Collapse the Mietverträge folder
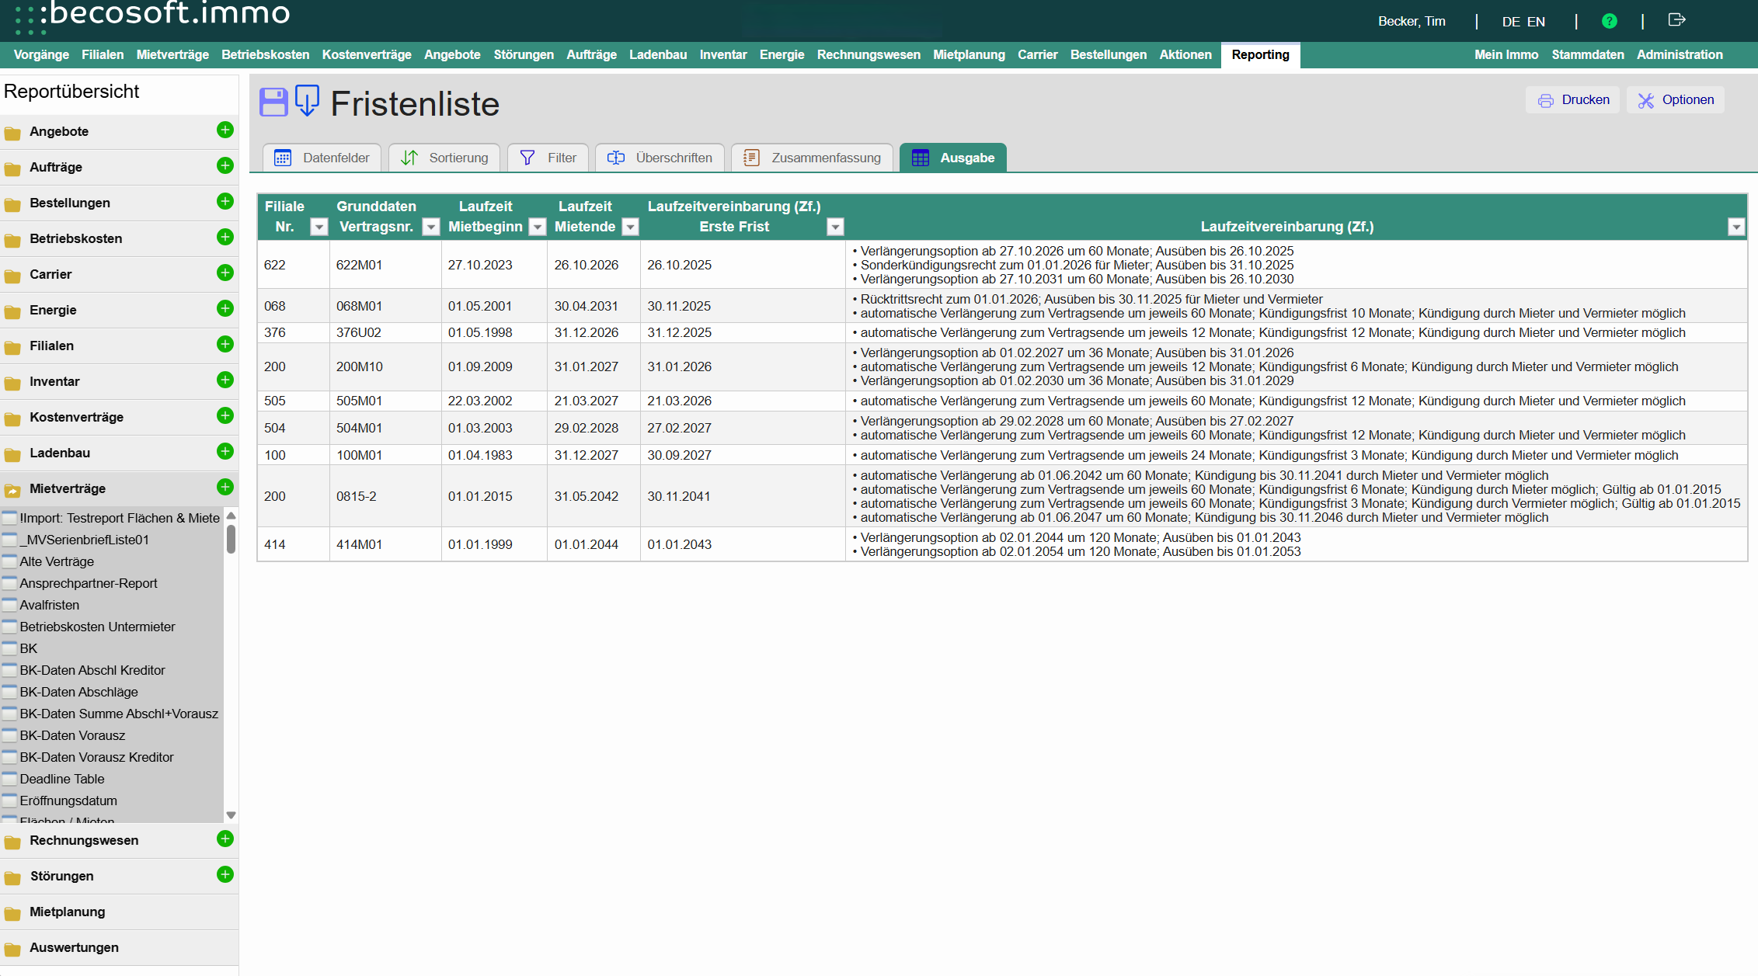Viewport: 1758px width, 976px height. 68,488
